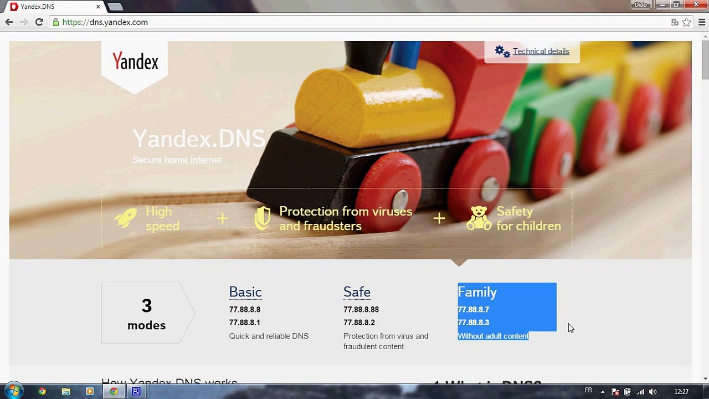Image resolution: width=709 pixels, height=399 pixels.
Task: Click Basic DNS address 77.88.8.8
Action: pos(245,309)
